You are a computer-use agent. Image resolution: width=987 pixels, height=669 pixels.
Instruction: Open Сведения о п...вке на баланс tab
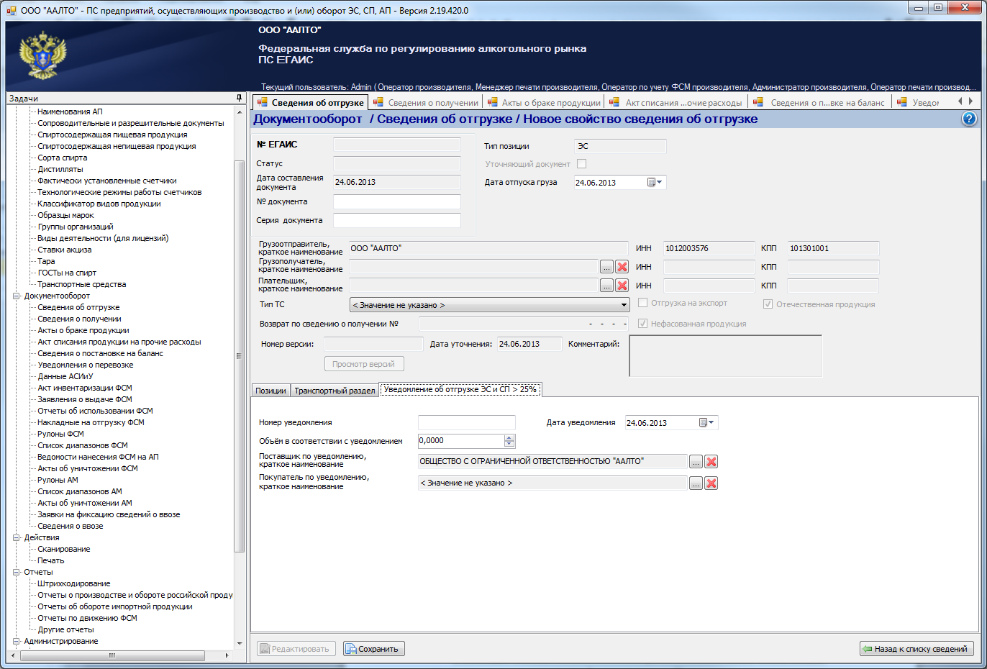click(x=820, y=102)
